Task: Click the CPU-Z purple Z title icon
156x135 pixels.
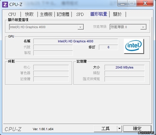Action: pos(5,4)
